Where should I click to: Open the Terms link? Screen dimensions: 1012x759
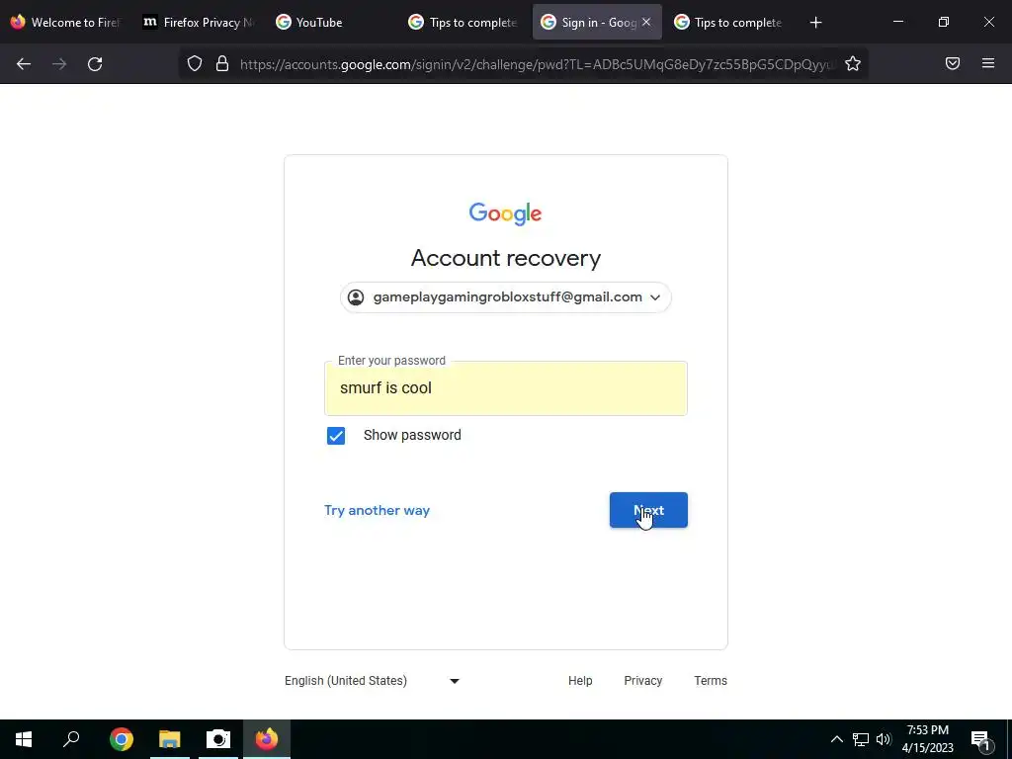click(711, 681)
